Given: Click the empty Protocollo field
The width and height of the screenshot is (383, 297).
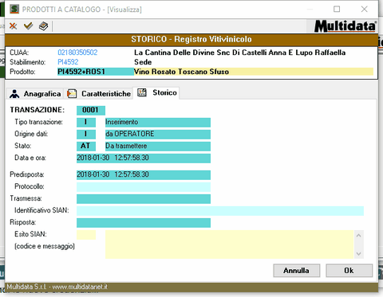Looking at the screenshot, I should (144, 186).
